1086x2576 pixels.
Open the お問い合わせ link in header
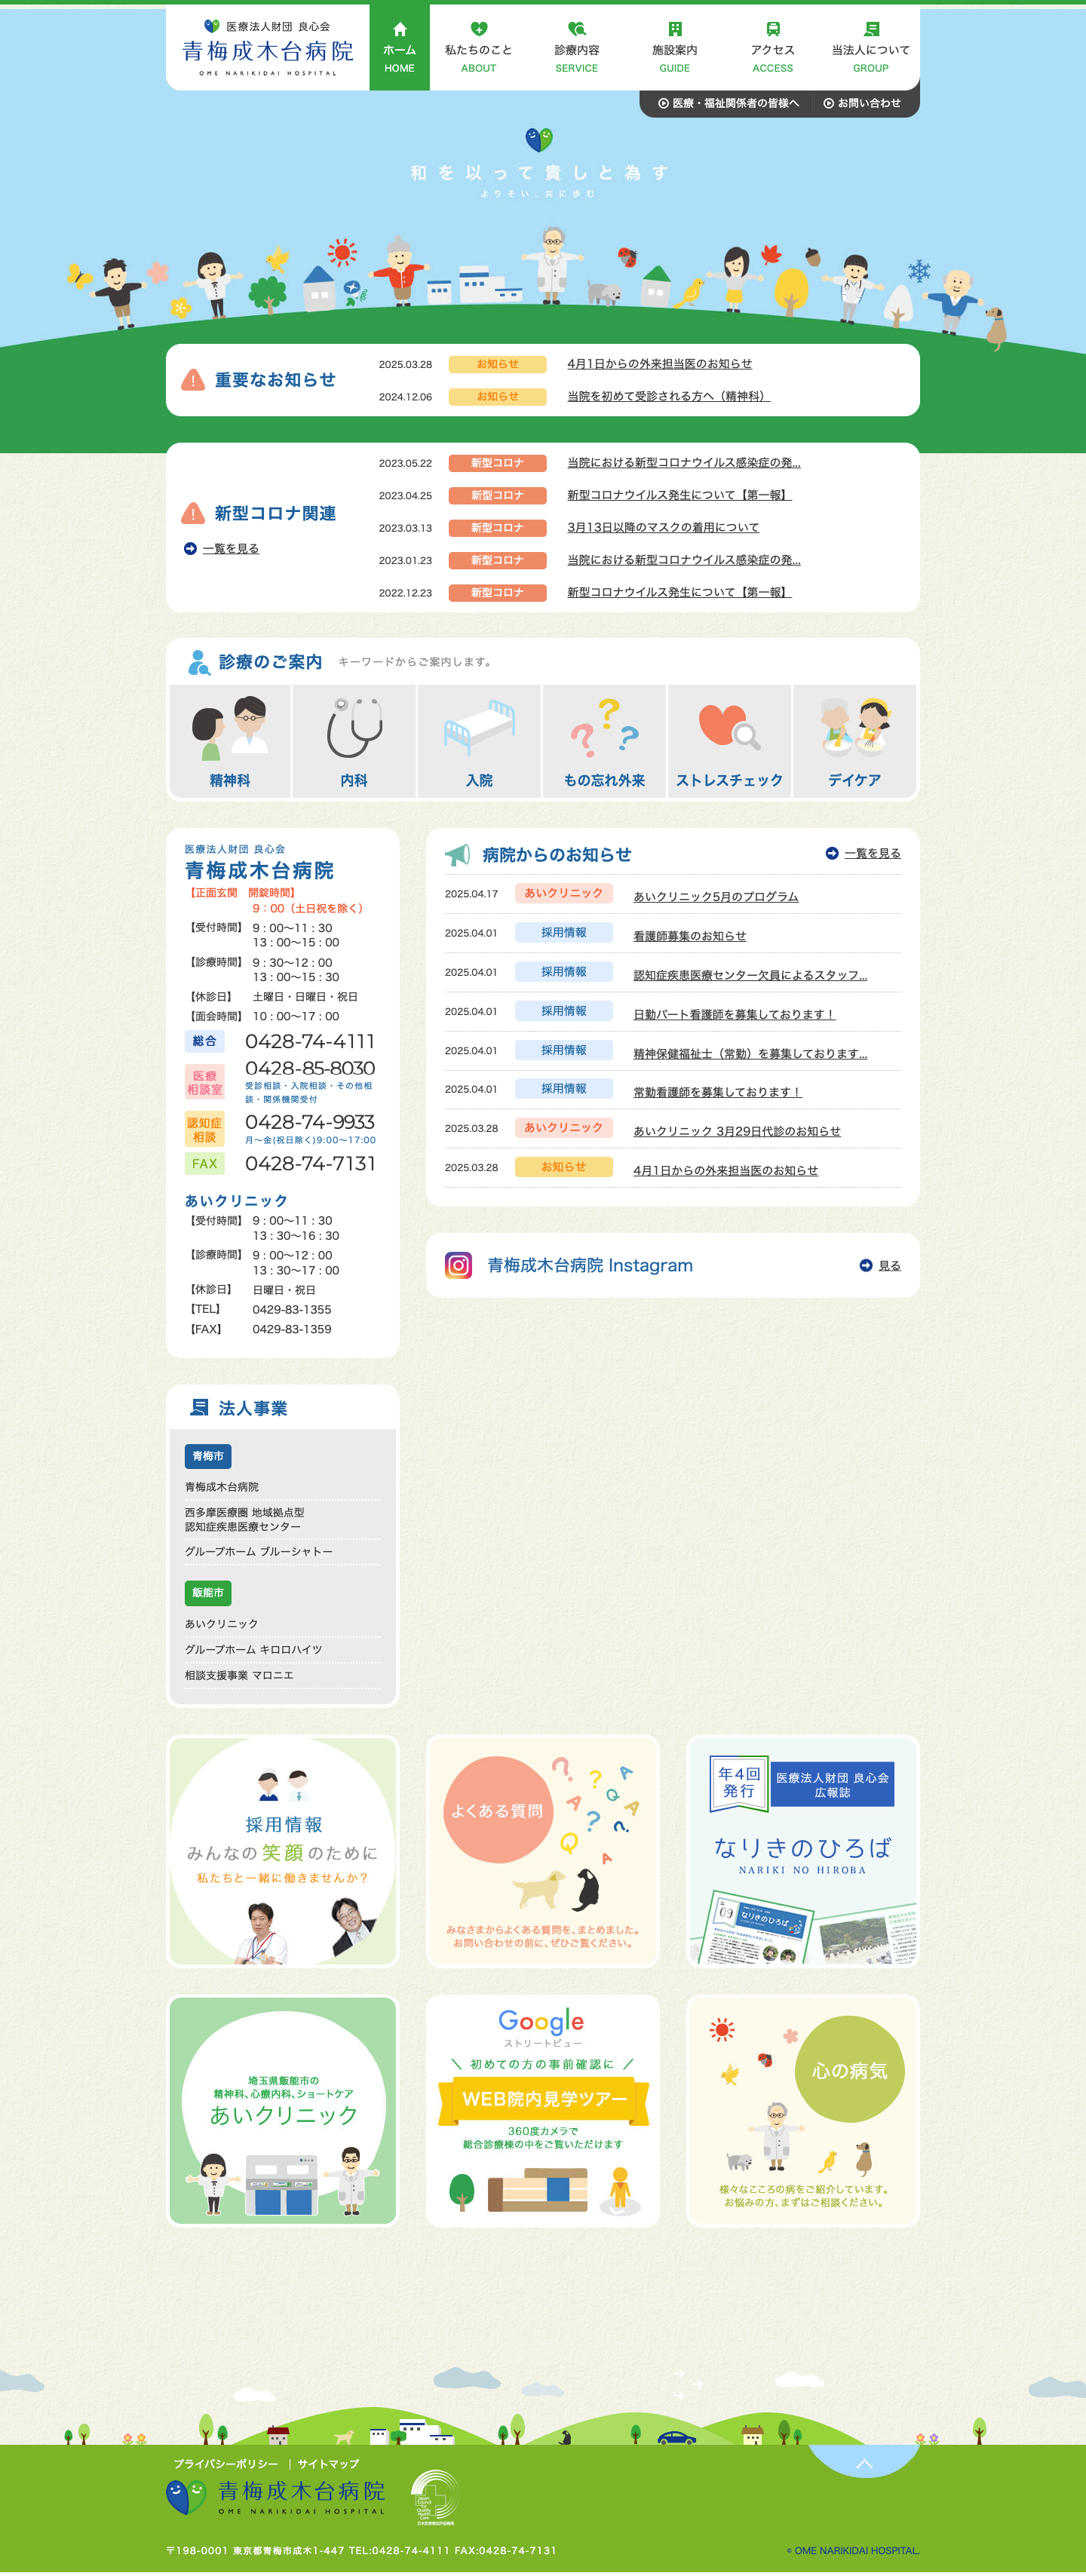click(862, 103)
